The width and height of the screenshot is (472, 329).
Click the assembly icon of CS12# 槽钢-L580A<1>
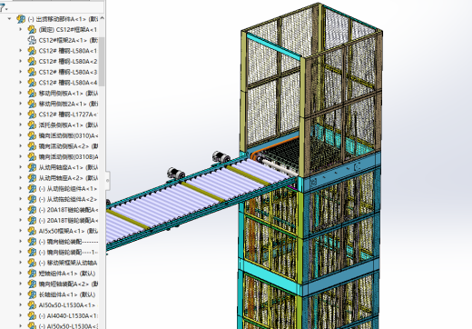(x=32, y=51)
